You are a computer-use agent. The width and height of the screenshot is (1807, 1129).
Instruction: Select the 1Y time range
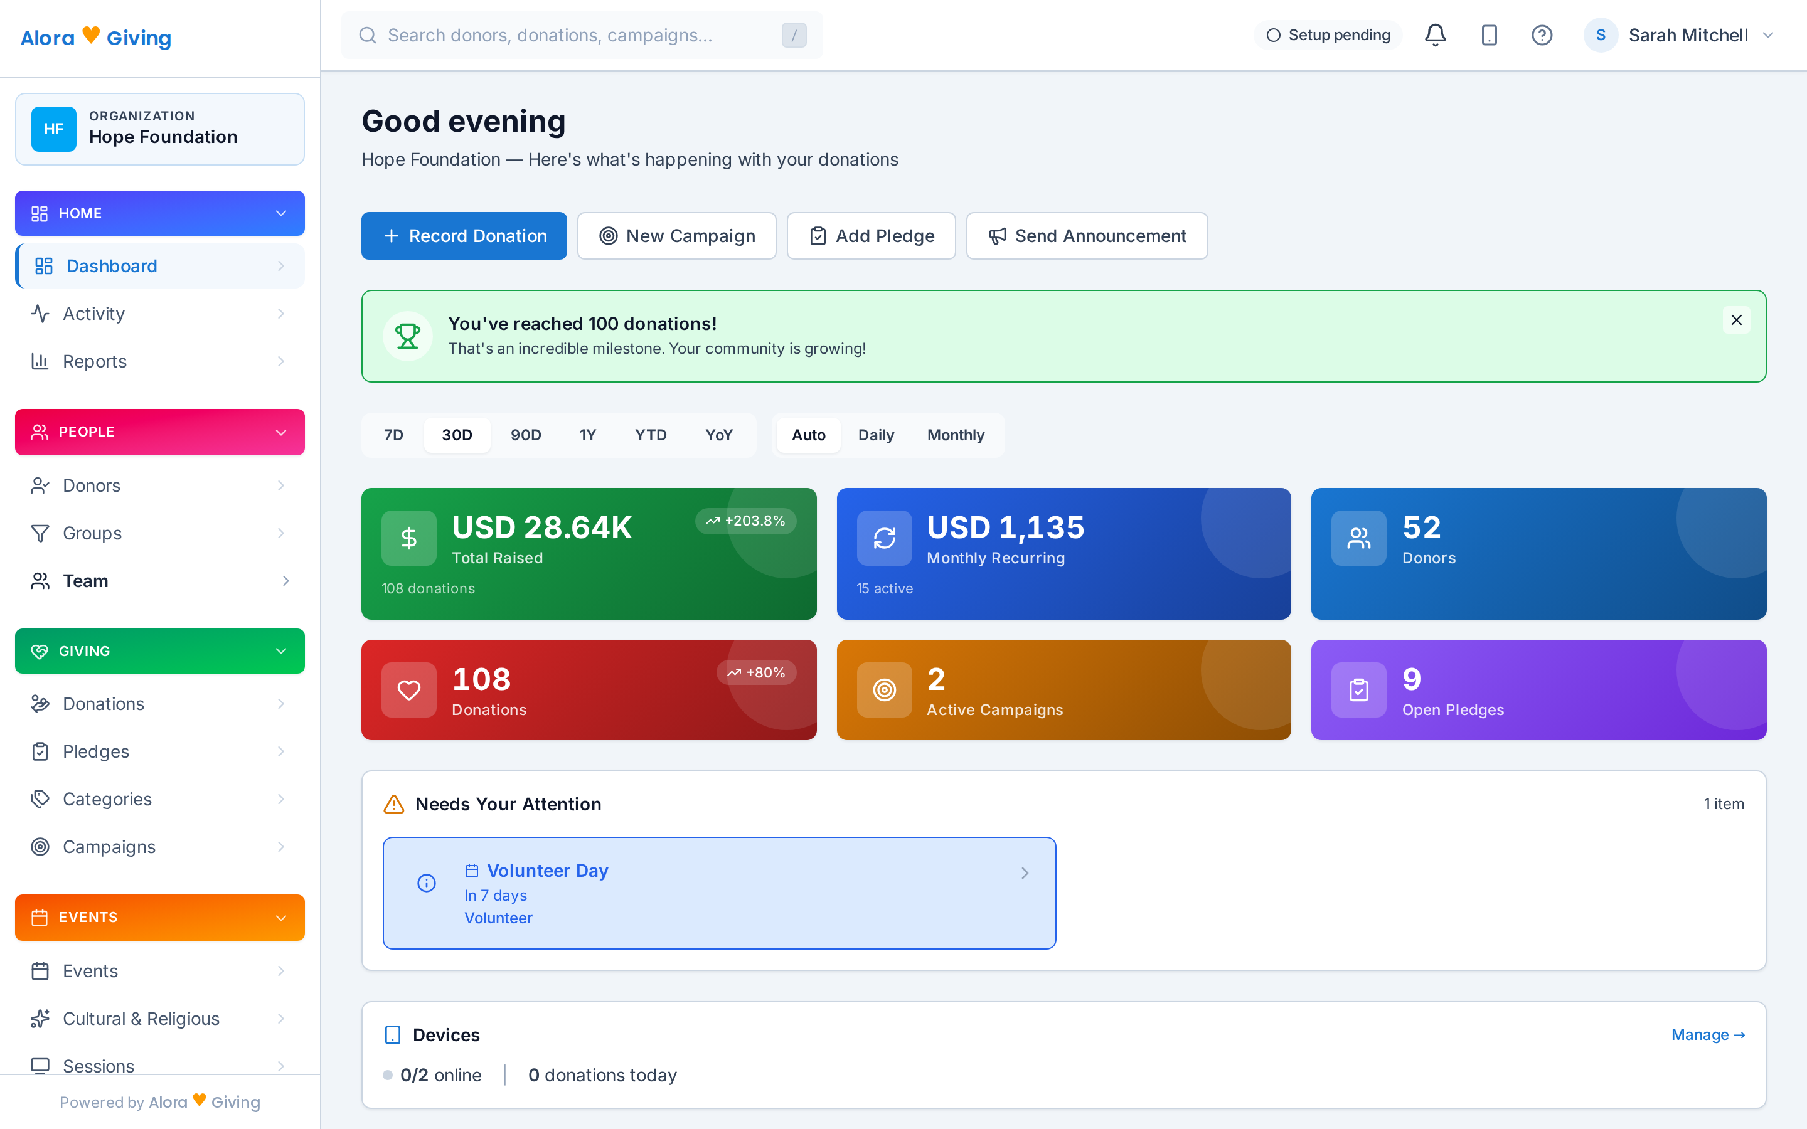click(x=588, y=435)
